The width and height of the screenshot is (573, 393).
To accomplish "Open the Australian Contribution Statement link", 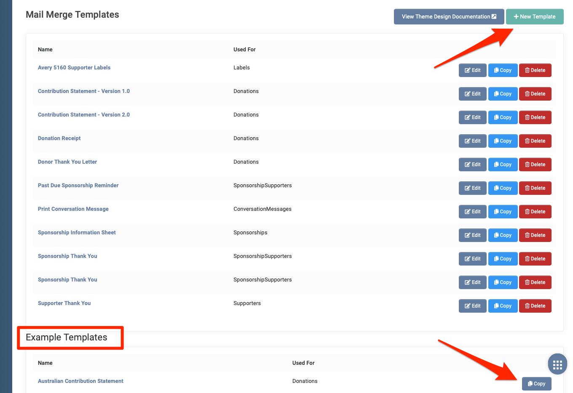I will (80, 381).
